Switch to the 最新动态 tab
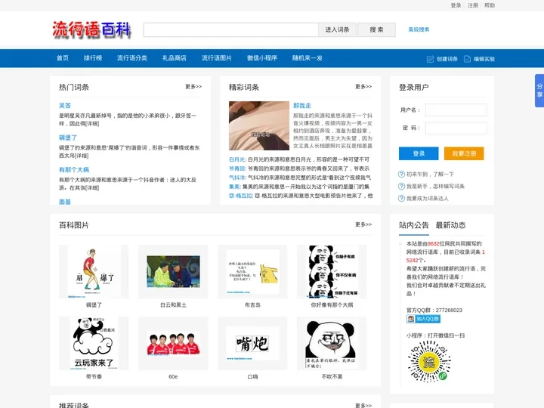The width and height of the screenshot is (544, 408). tap(450, 225)
